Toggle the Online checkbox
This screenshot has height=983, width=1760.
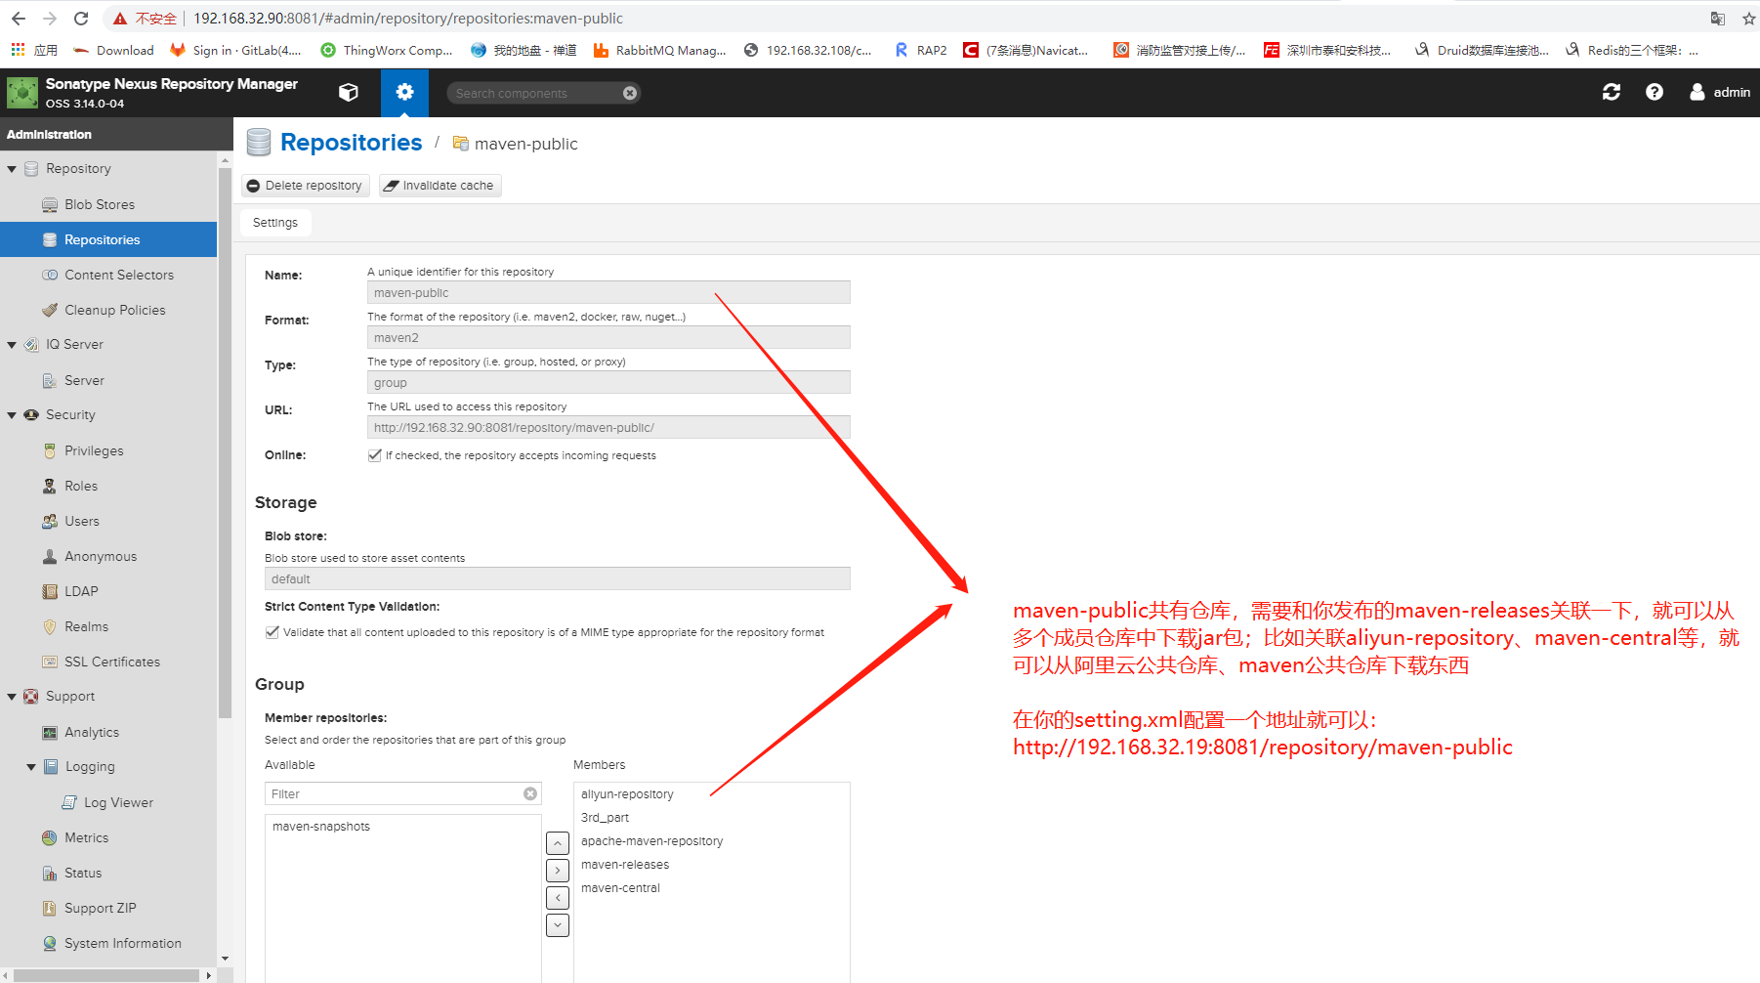click(374, 455)
